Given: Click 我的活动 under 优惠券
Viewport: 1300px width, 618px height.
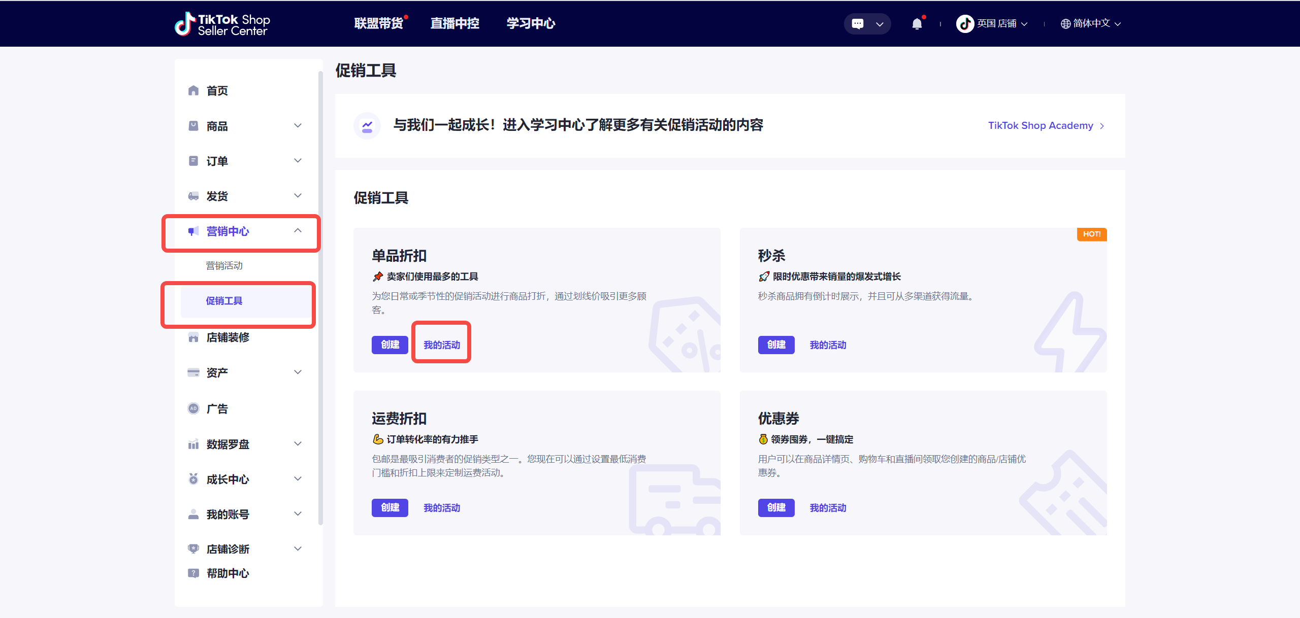Looking at the screenshot, I should tap(828, 507).
